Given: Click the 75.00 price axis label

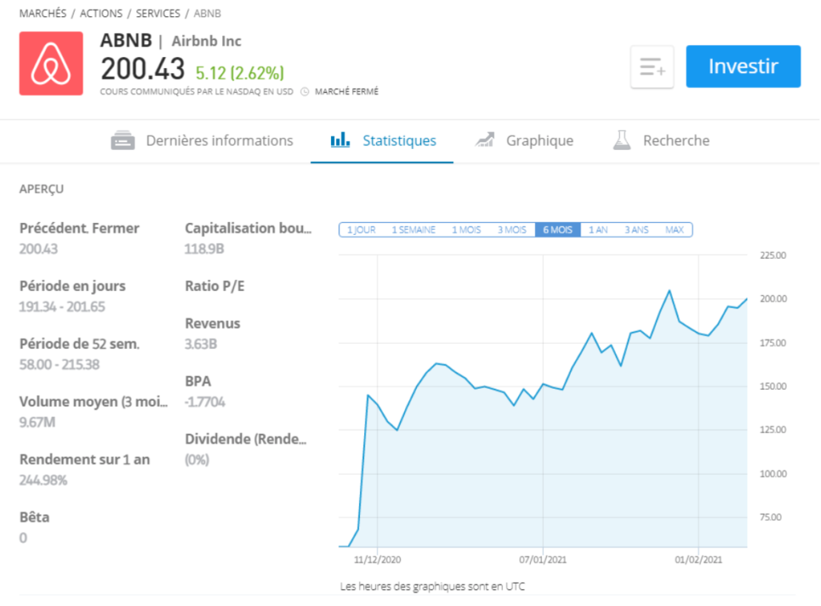Looking at the screenshot, I should (770, 517).
